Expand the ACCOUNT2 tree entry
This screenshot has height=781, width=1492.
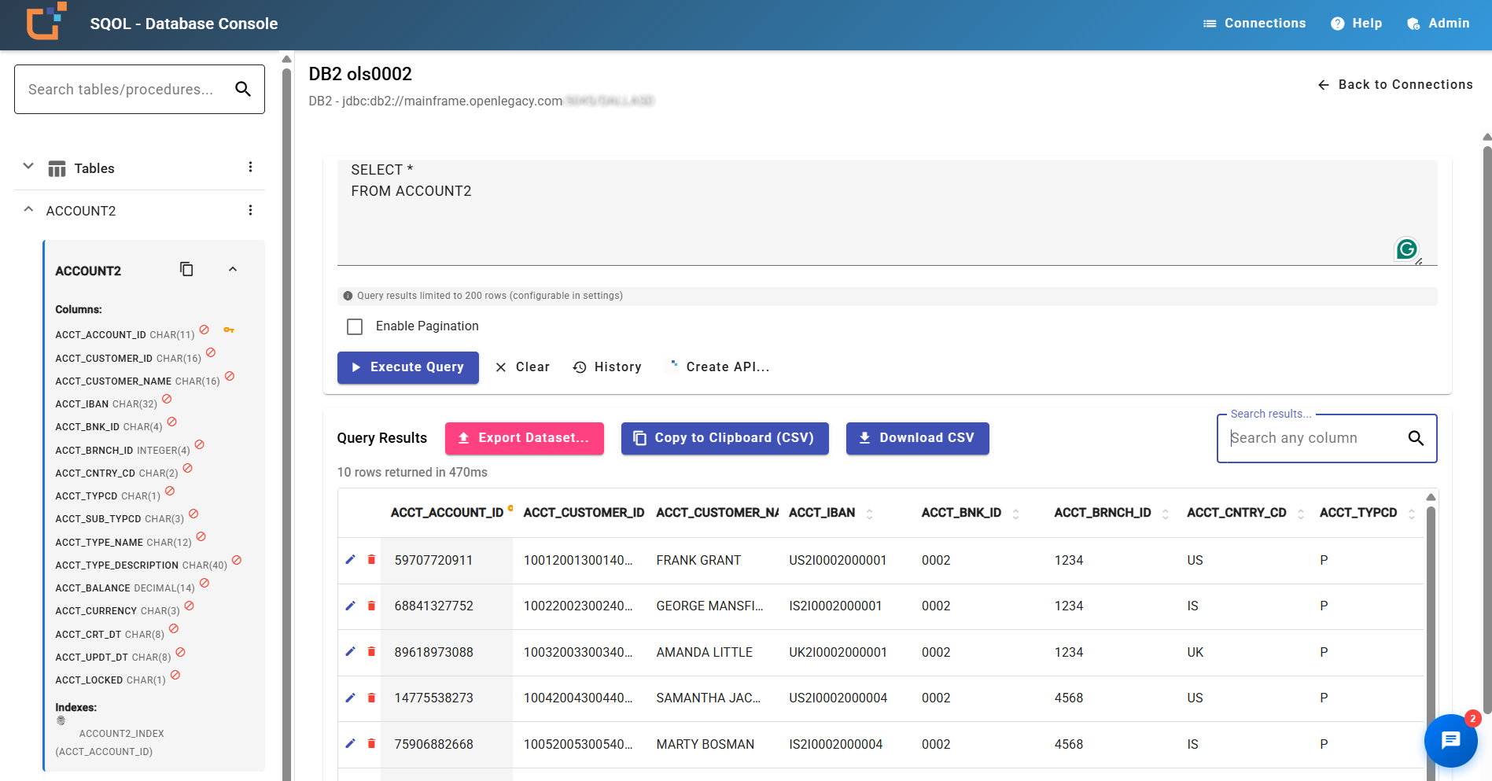click(x=28, y=209)
